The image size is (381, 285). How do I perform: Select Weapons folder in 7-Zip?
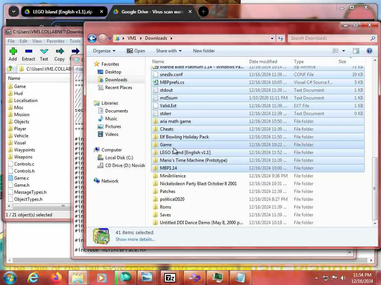pyautogui.click(x=23, y=157)
